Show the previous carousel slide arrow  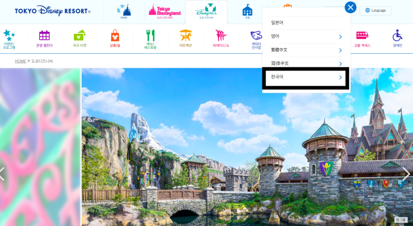pos(2,174)
